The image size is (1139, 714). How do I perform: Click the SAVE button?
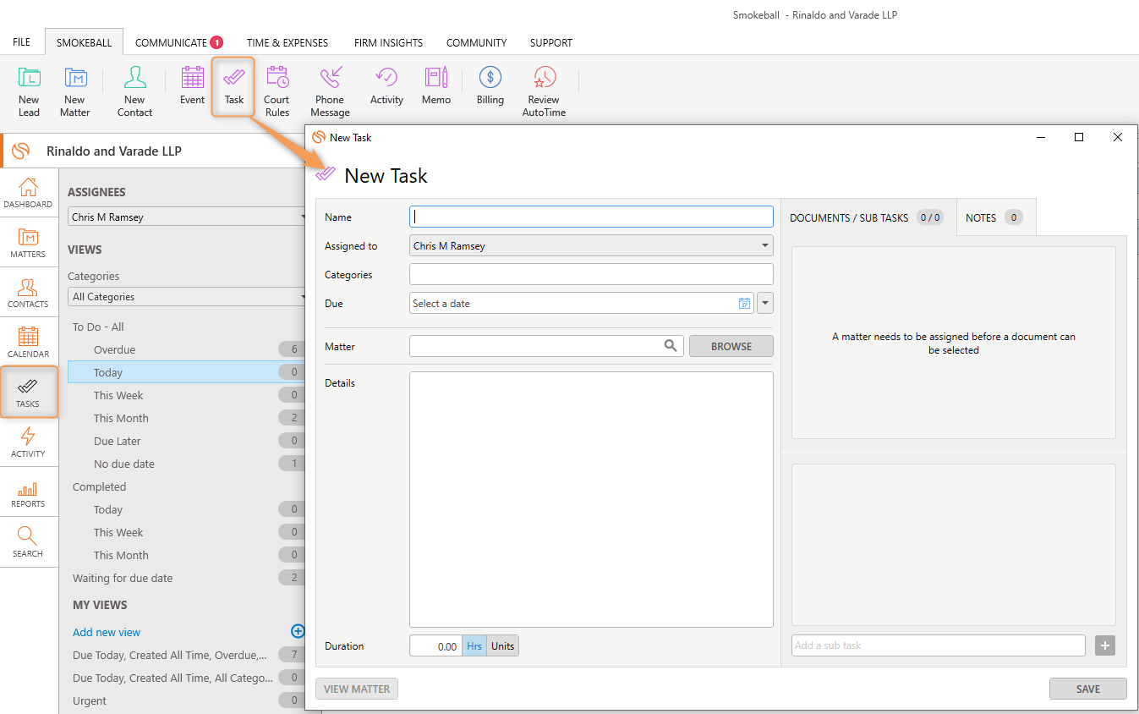tap(1087, 689)
